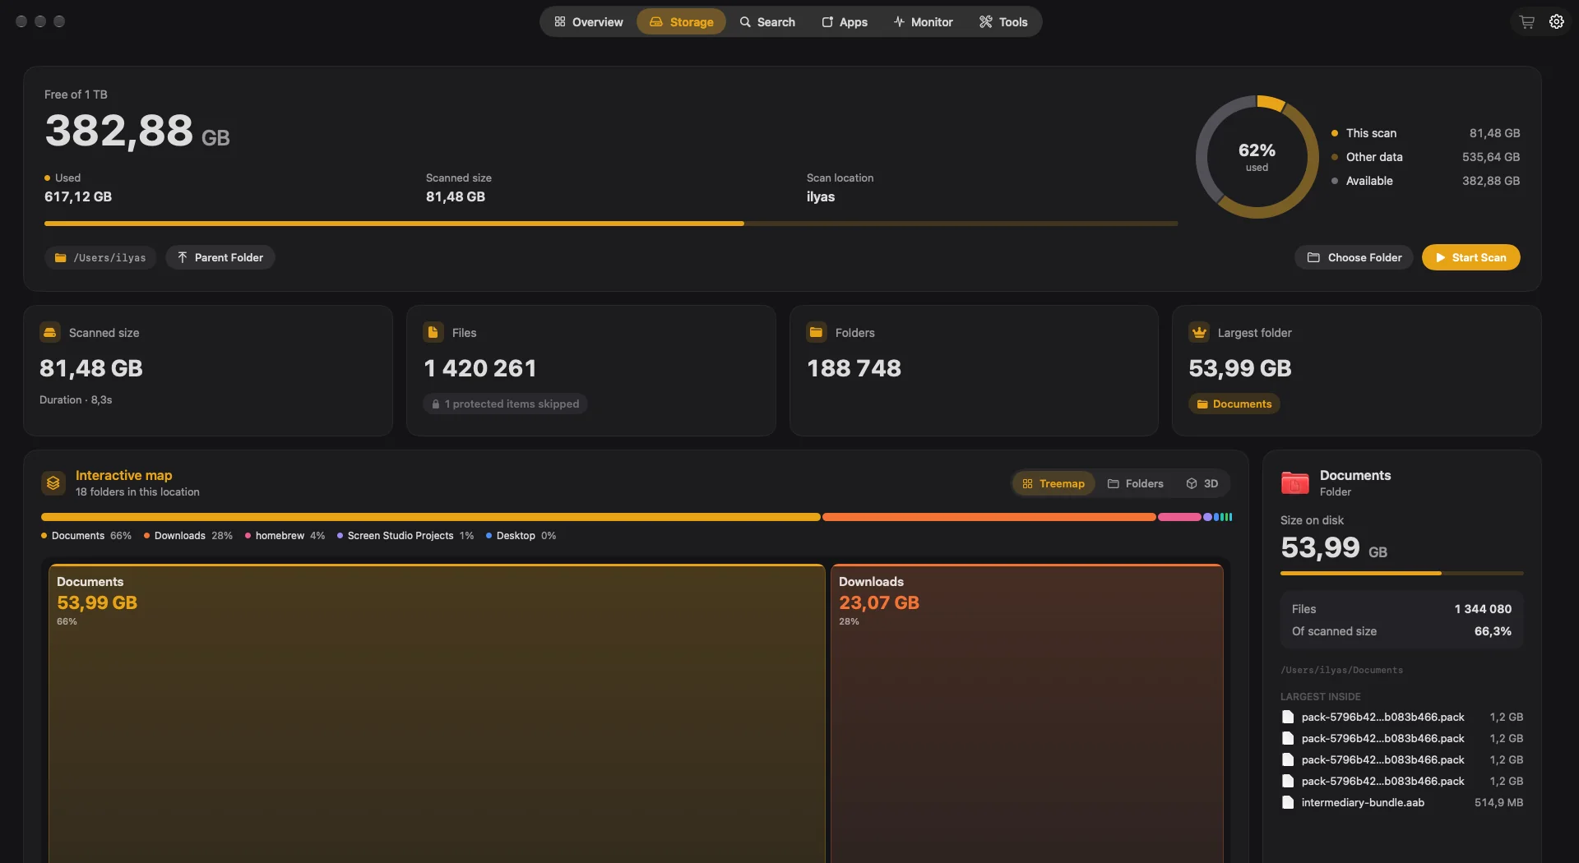
Task: Open the Search tab
Action: pos(767,22)
